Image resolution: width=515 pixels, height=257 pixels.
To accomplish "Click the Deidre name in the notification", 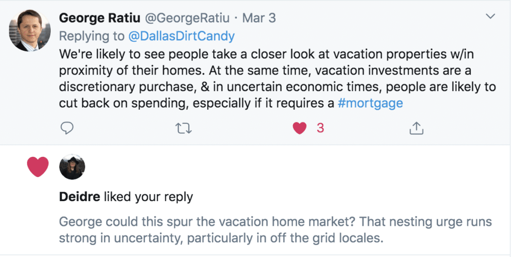I will (x=79, y=197).
